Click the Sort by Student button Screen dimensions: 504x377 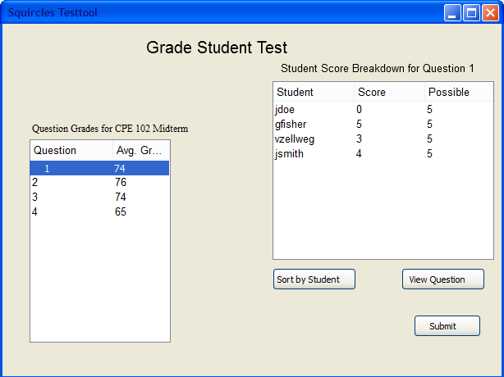tap(314, 279)
